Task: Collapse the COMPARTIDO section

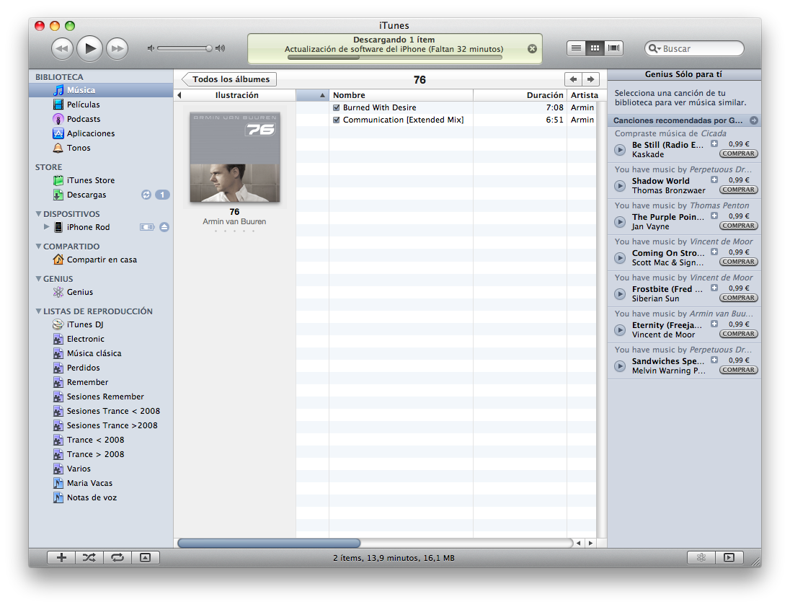Action: pyautogui.click(x=38, y=247)
